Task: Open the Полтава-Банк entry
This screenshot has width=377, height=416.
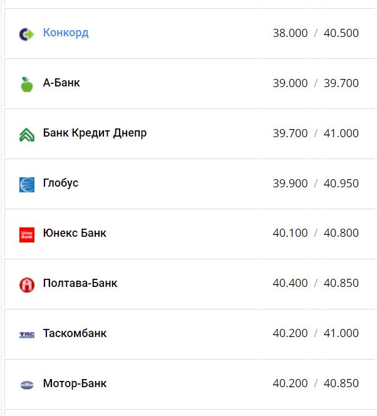Action: coord(80,283)
